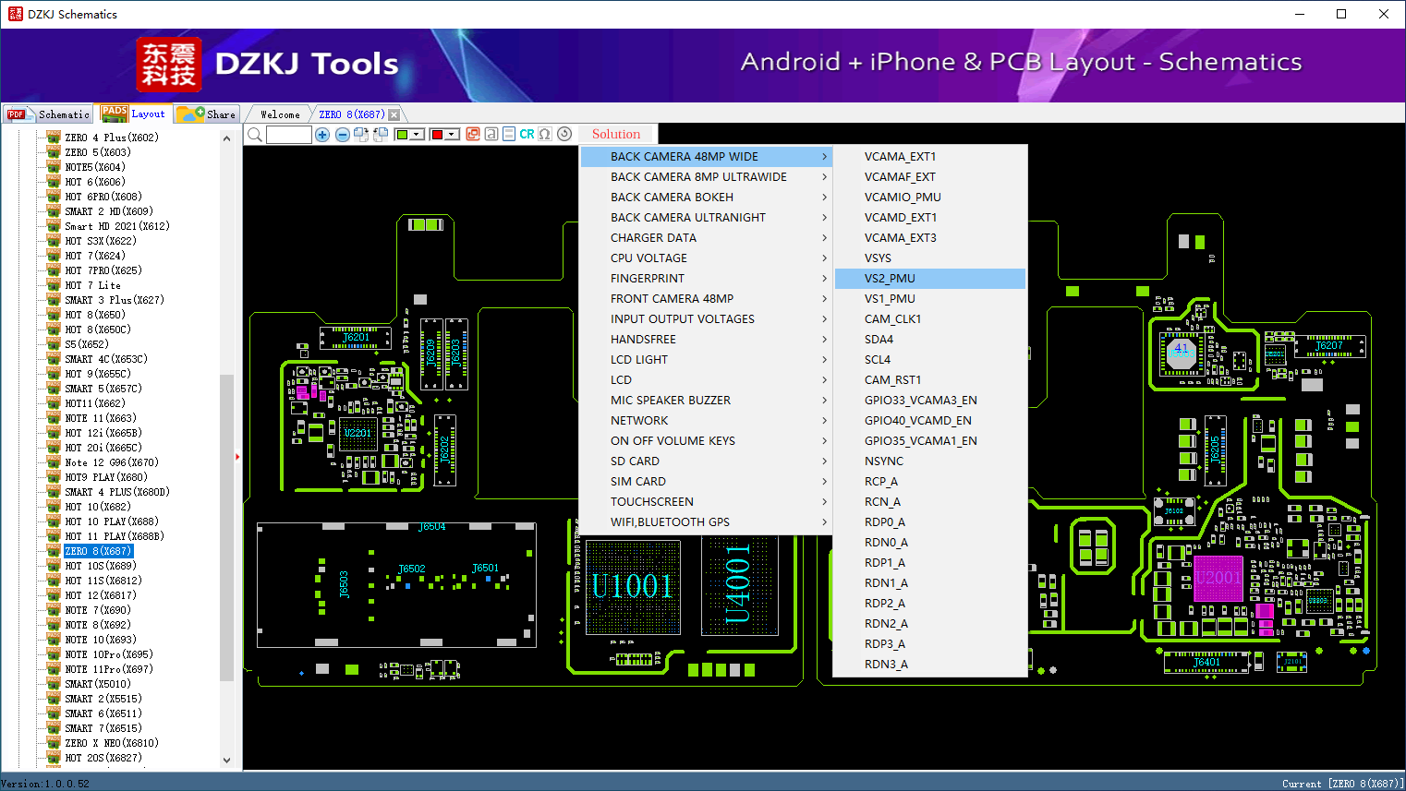Click the U1001 chip on the PCB layout
This screenshot has width=1406, height=791.
pos(633,587)
